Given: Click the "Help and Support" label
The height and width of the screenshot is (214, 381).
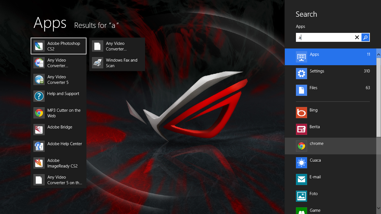Looking at the screenshot, I should 63,94.
